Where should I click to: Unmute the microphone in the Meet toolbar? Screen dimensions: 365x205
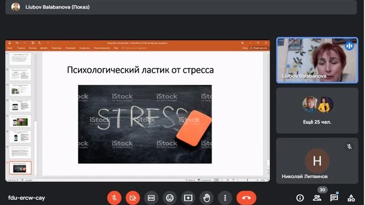pyautogui.click(x=114, y=198)
